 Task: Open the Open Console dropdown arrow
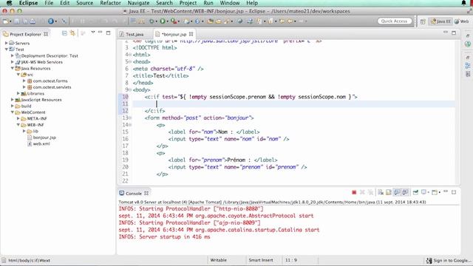click(x=440, y=192)
